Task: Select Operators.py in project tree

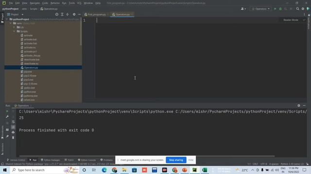Action: pos(31,68)
